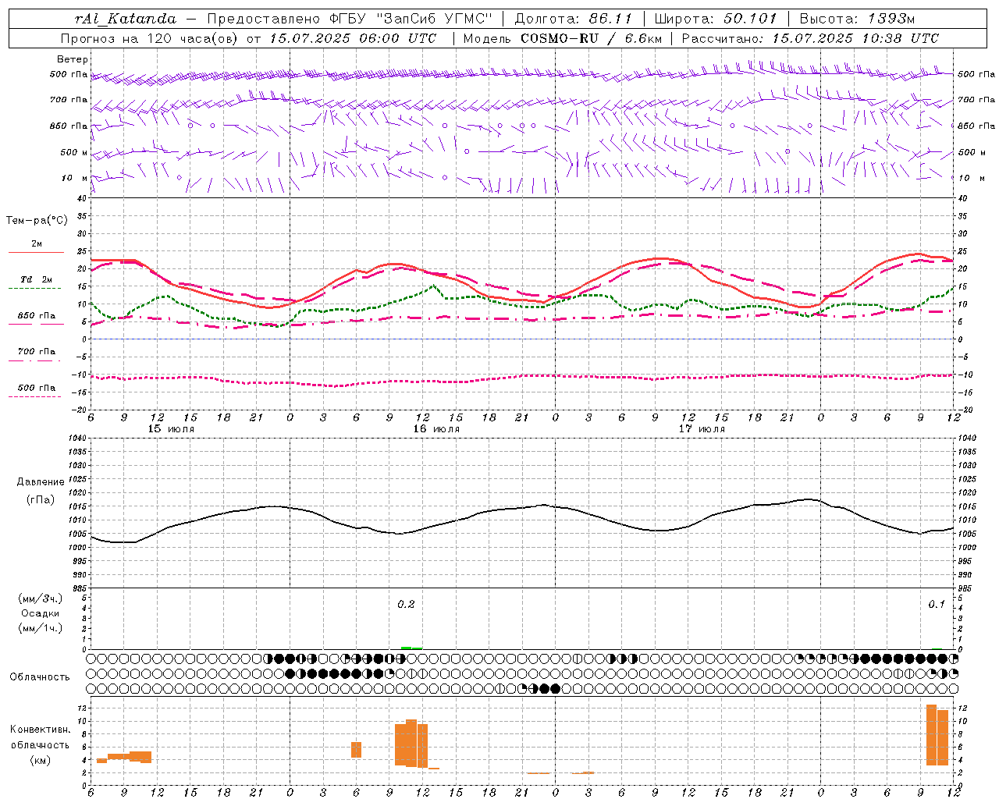Click the station title rAi_Katanda
The image size is (999, 799).
click(x=126, y=19)
